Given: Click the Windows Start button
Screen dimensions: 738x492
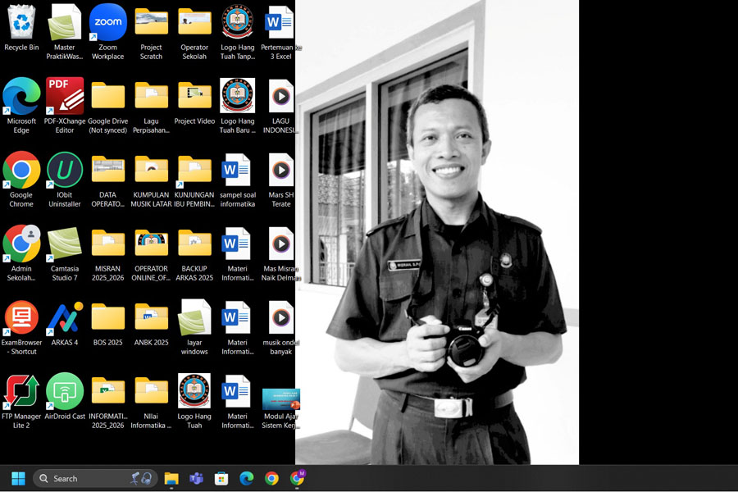Looking at the screenshot, I should (18, 478).
